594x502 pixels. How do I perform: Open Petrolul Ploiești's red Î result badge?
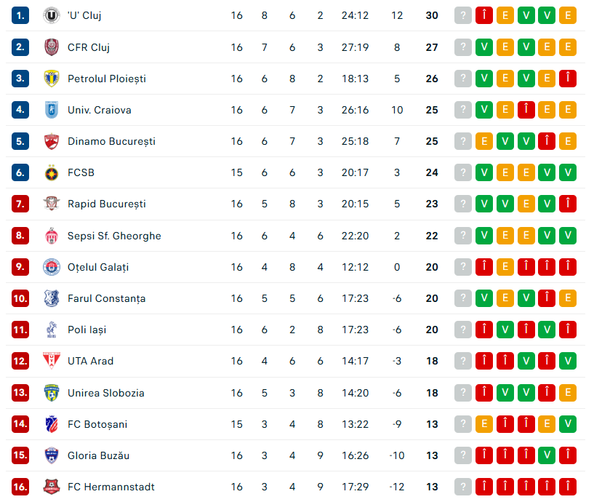(568, 79)
